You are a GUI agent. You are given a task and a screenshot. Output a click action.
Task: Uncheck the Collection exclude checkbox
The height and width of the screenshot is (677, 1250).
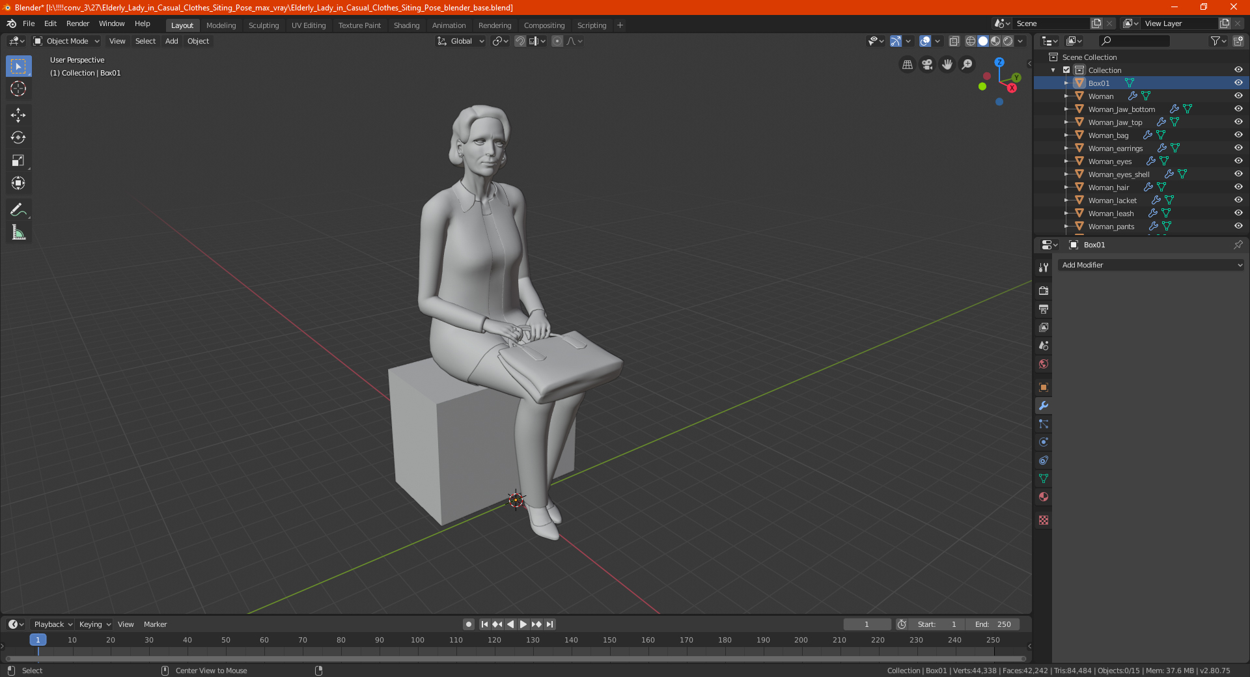click(1066, 70)
